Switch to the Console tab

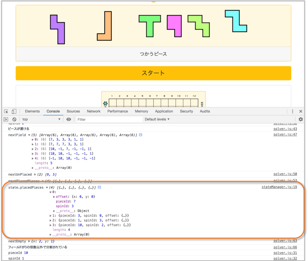pyautogui.click(x=53, y=111)
